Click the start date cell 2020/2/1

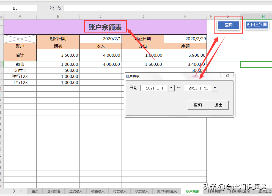point(101,39)
